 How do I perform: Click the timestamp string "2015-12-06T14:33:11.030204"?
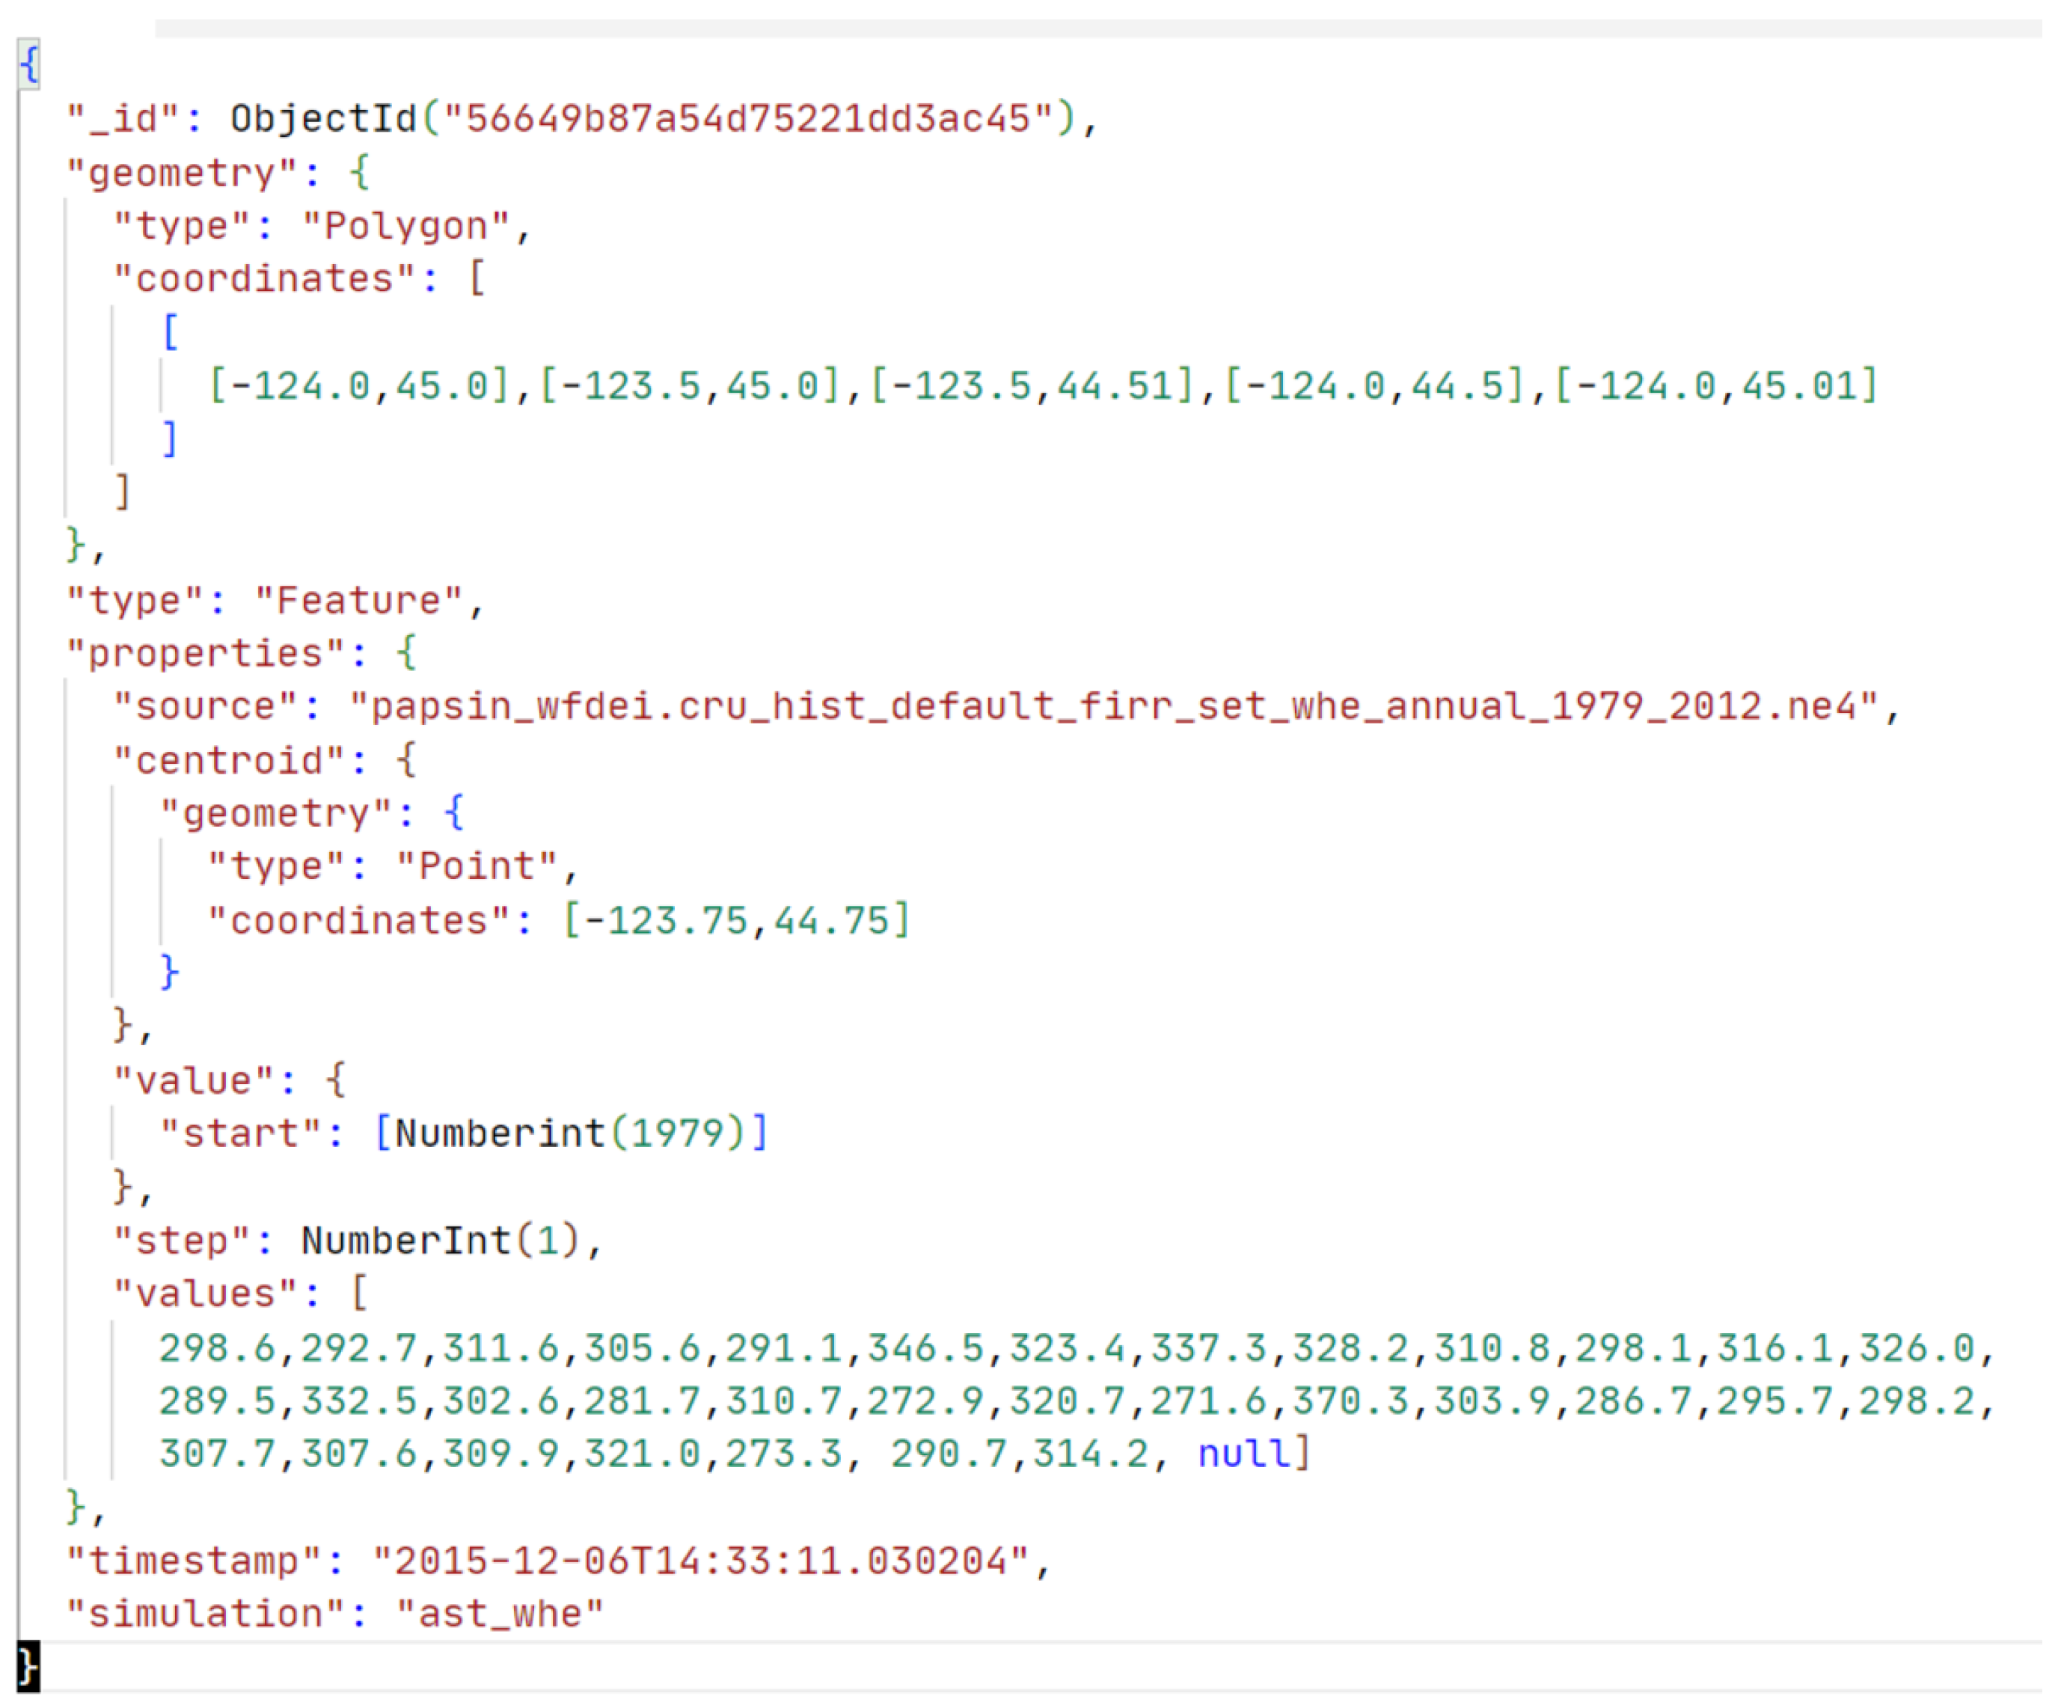coord(700,1561)
